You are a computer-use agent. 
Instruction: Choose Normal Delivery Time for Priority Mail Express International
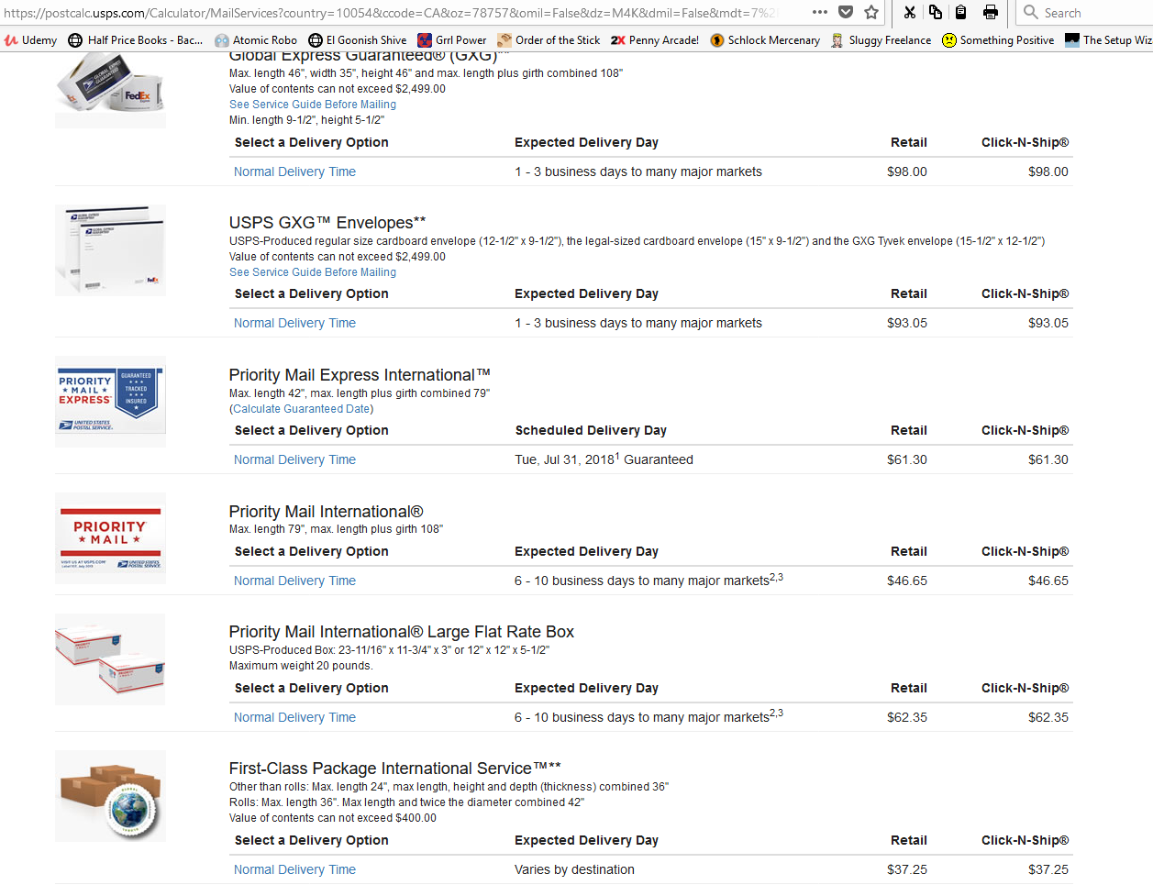[294, 459]
